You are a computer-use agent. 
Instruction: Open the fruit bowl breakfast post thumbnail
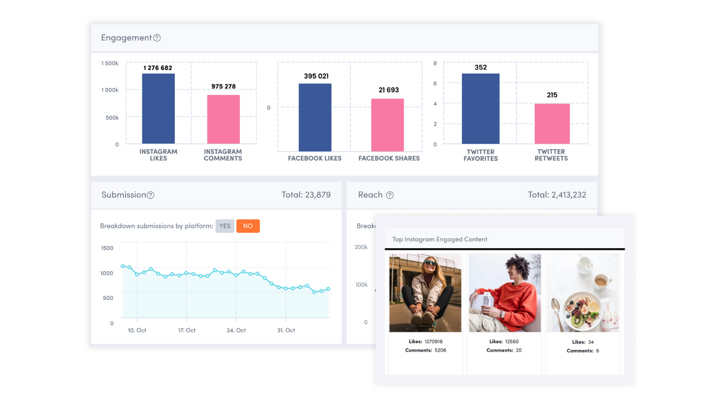(583, 293)
